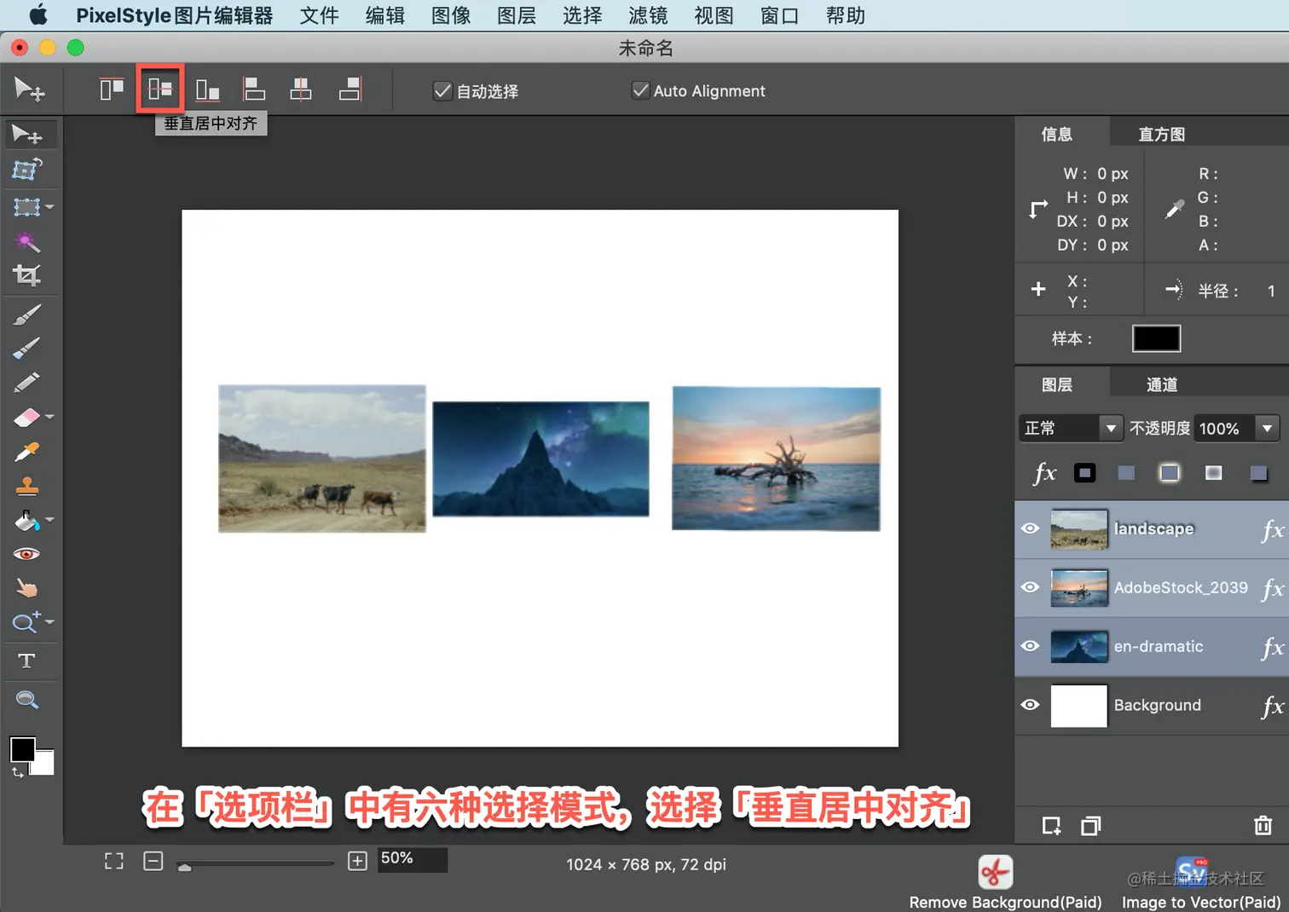The width and height of the screenshot is (1289, 912).
Task: Select the Clone Stamp tool
Action: [26, 486]
